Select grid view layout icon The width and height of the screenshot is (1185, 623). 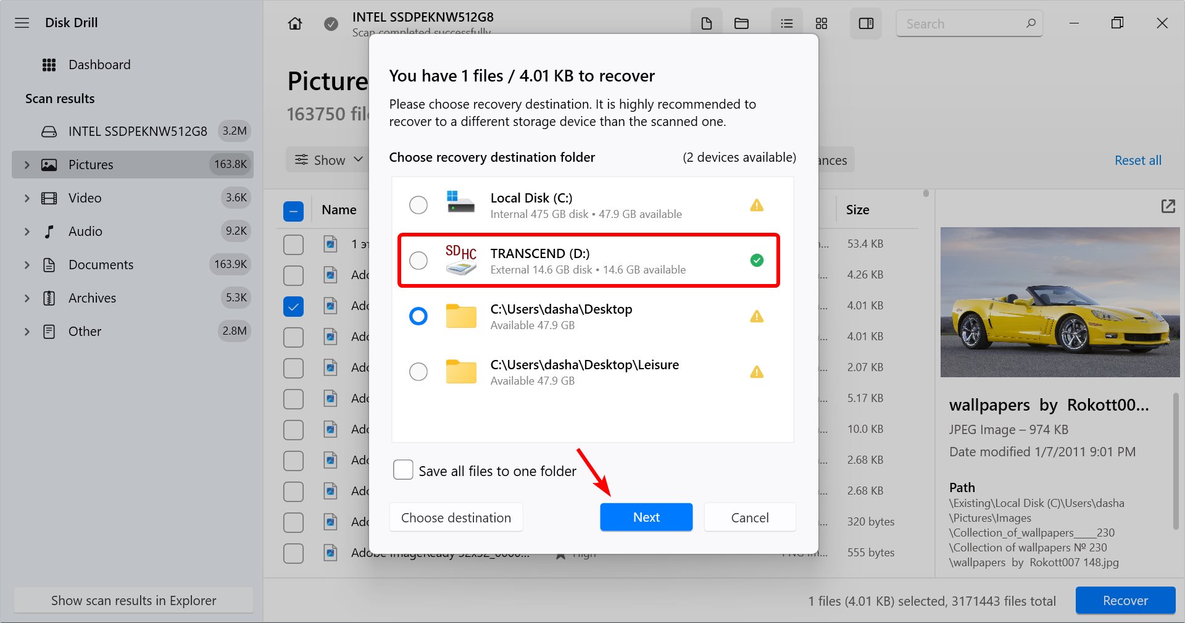[x=821, y=23]
